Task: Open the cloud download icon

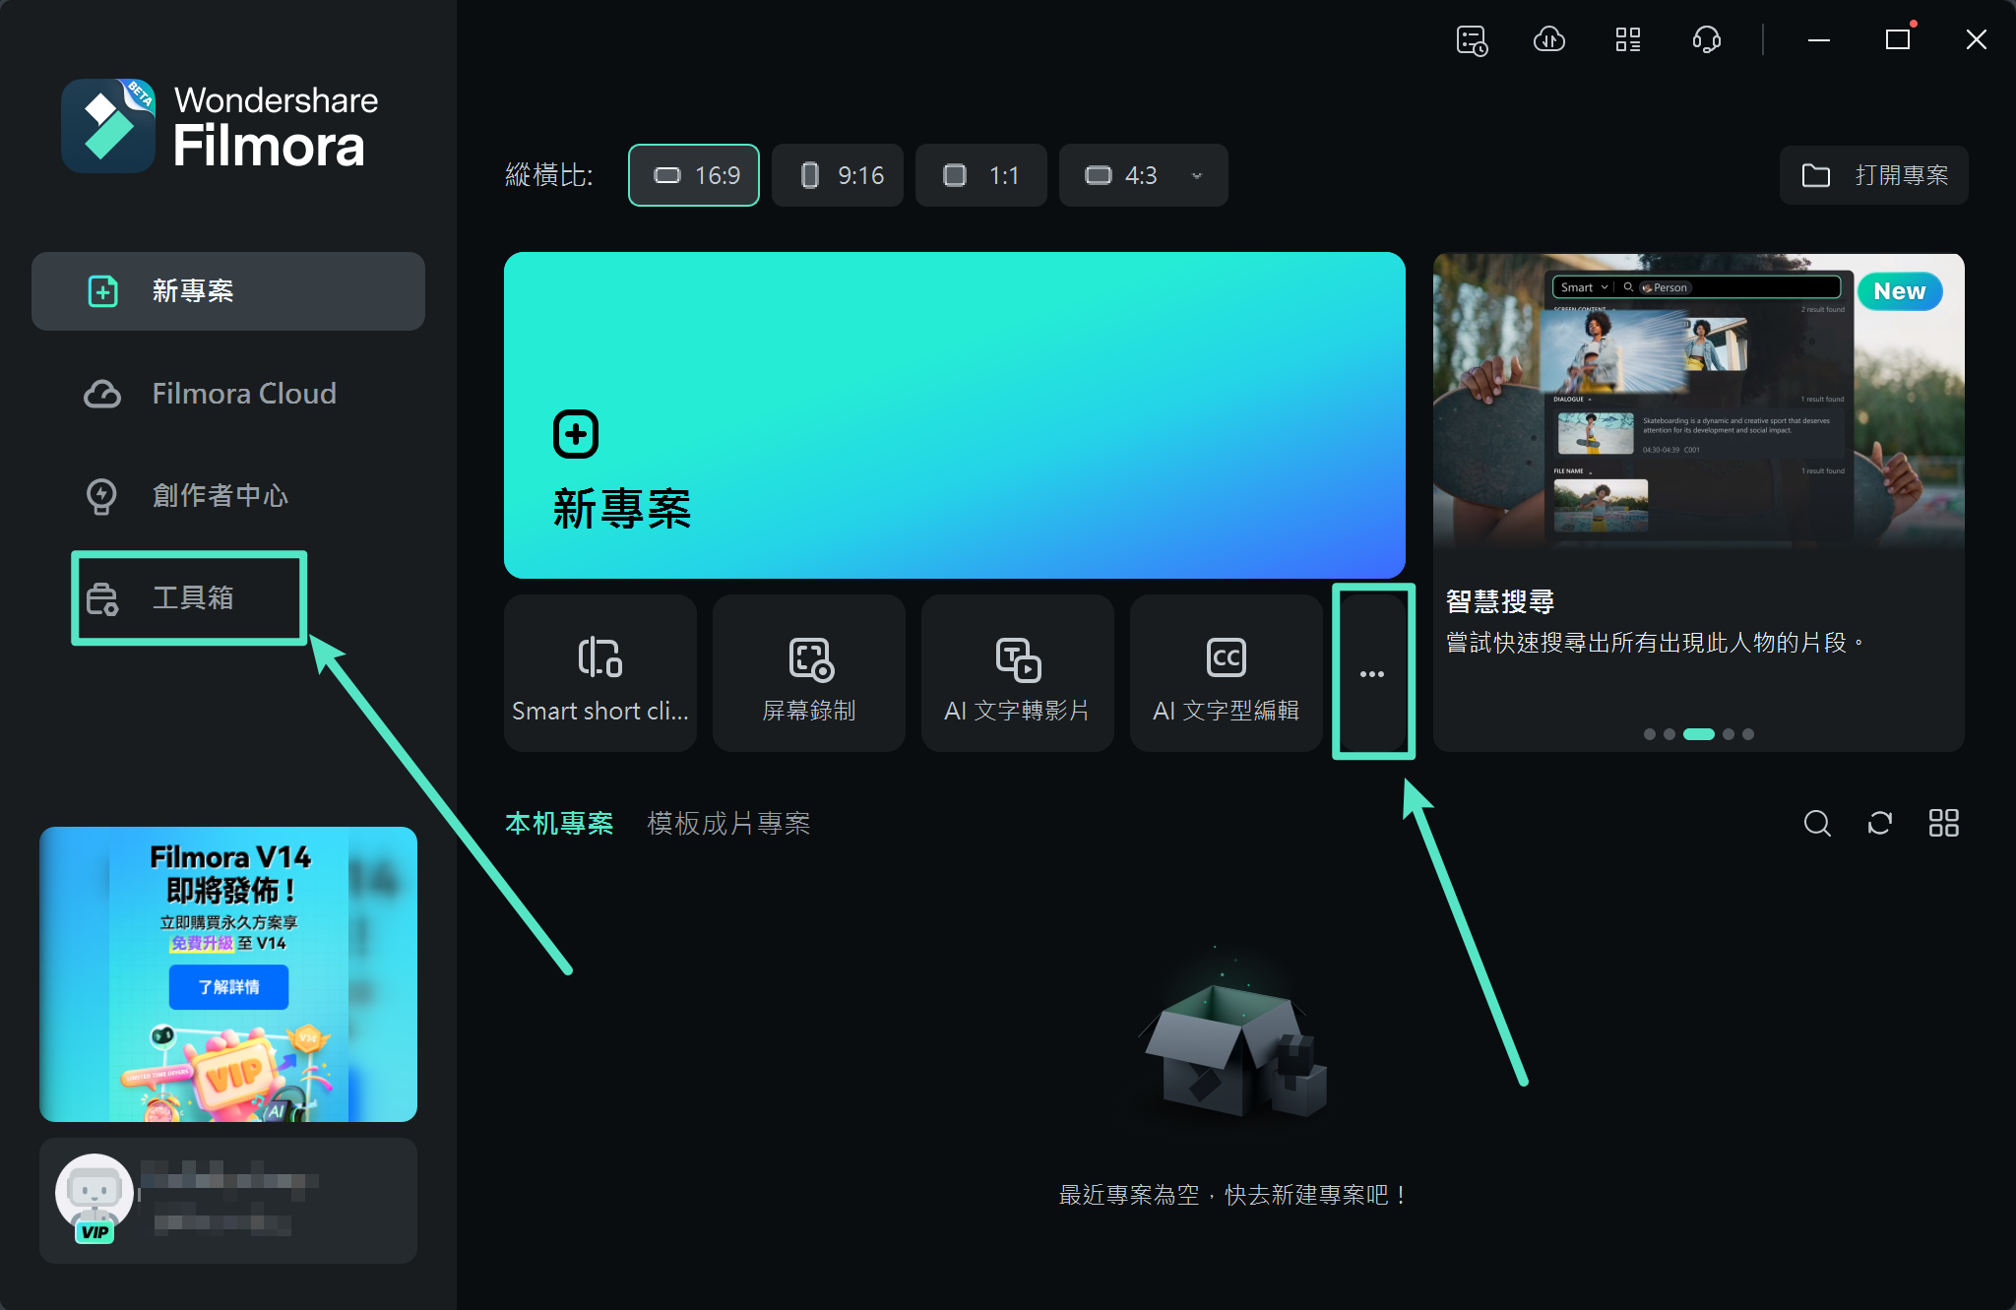Action: (1549, 39)
